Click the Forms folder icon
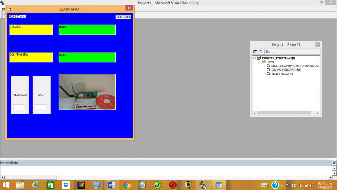The image size is (337, 190). [264, 62]
